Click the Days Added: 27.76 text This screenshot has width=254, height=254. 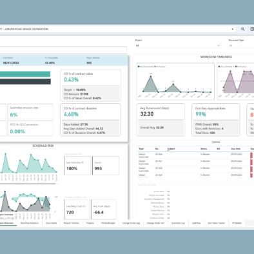tap(75, 124)
